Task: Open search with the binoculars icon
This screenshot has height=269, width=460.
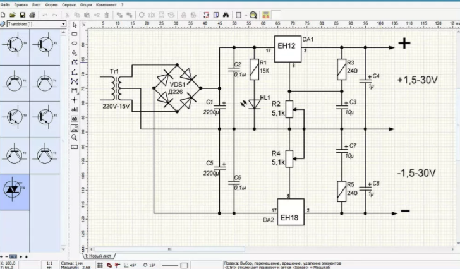Action: [x=226, y=15]
